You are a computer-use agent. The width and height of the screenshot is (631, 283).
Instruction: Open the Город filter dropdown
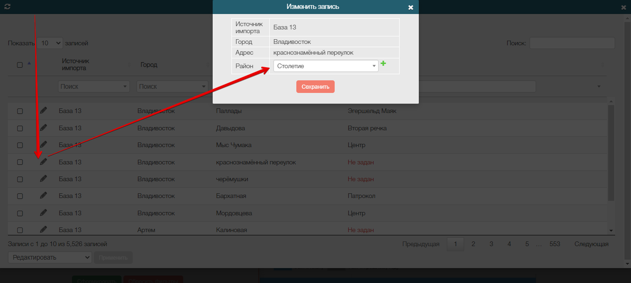pyautogui.click(x=172, y=86)
